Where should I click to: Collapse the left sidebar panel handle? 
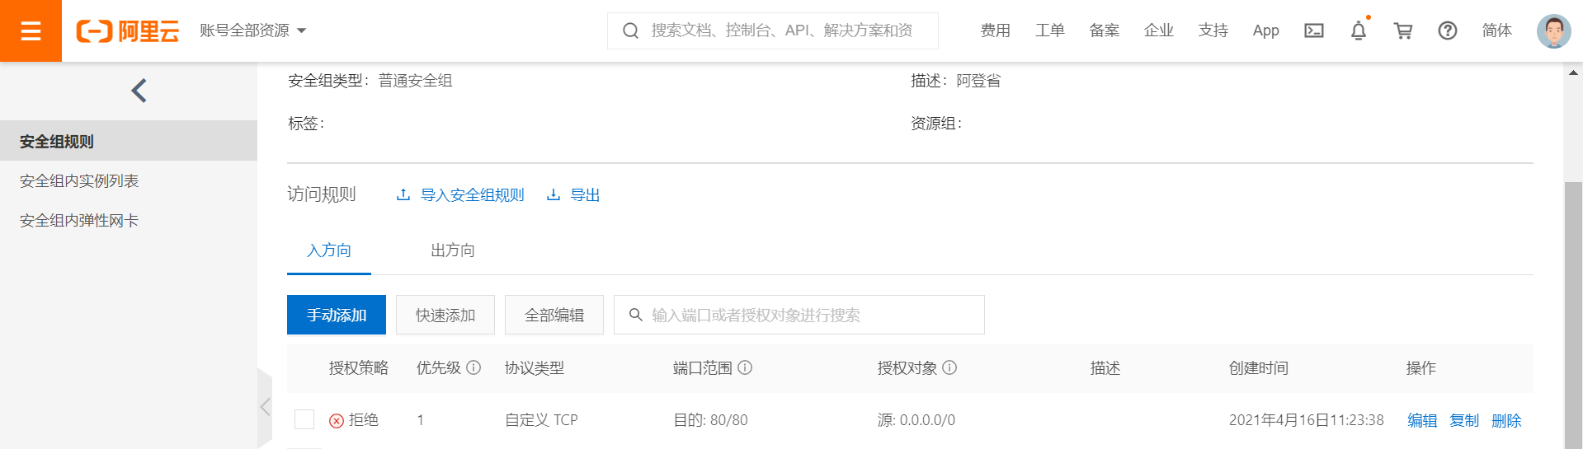click(265, 407)
